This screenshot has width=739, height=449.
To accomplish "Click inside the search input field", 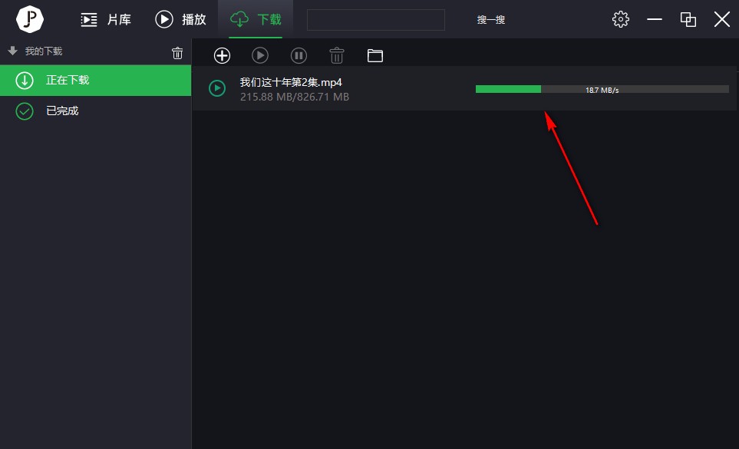I will click(x=375, y=19).
